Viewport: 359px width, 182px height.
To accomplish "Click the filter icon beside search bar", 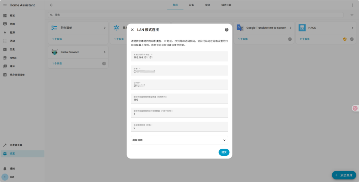I will 352,15.
